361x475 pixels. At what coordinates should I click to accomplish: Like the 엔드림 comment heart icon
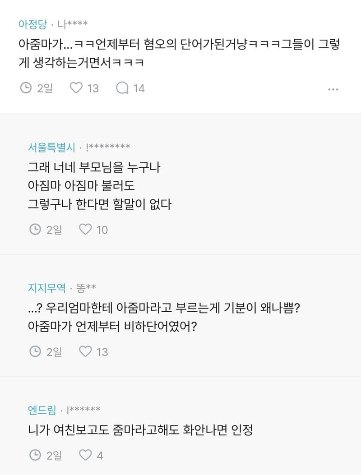coord(85,456)
